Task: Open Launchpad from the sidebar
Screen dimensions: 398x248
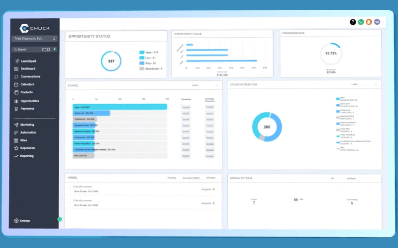Action: (x=28, y=61)
